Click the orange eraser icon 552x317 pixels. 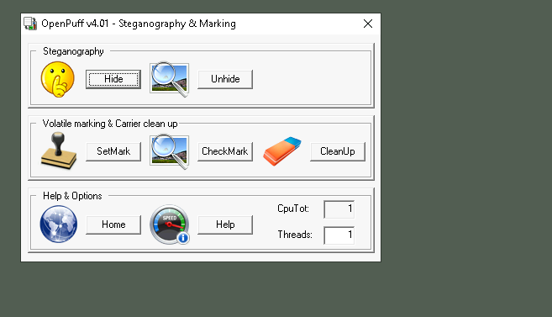click(282, 151)
